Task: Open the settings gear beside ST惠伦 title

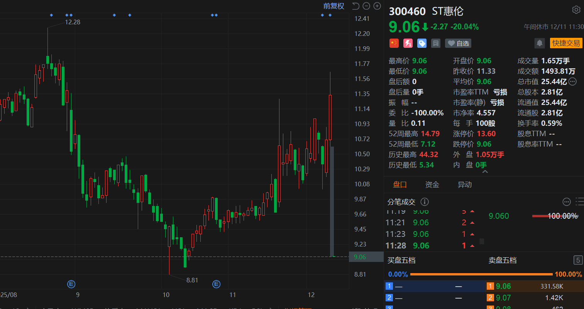Action: point(576,10)
